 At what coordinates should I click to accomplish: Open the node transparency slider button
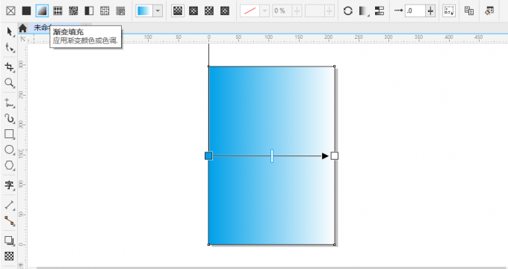(297, 10)
